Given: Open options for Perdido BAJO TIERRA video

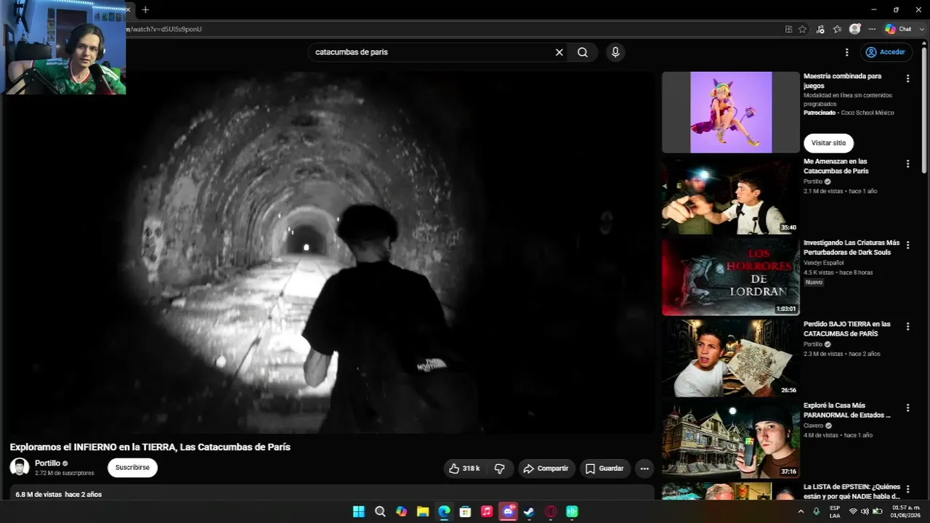Looking at the screenshot, I should coord(907,327).
